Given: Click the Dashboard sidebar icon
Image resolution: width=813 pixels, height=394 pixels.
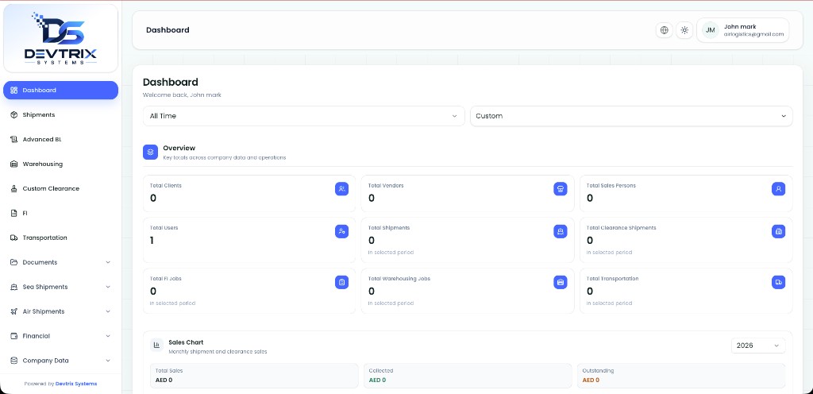Looking at the screenshot, I should pyautogui.click(x=14, y=91).
